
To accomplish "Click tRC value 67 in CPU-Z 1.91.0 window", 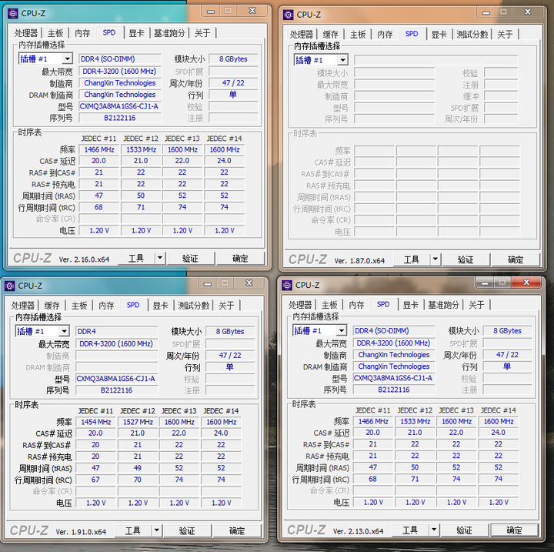I will click(x=95, y=480).
